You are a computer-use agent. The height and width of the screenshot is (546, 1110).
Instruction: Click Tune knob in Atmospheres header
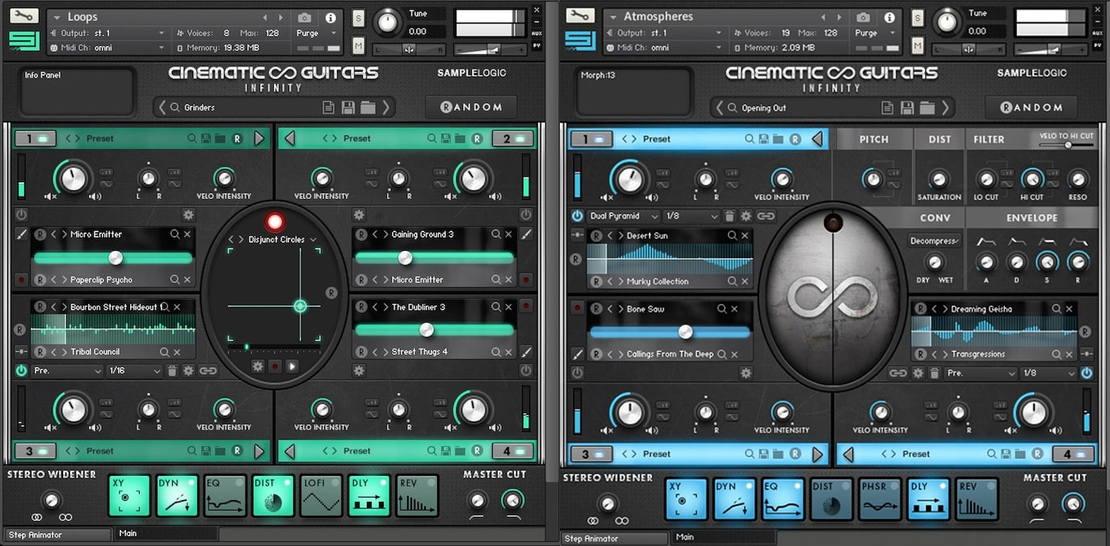pos(946,23)
